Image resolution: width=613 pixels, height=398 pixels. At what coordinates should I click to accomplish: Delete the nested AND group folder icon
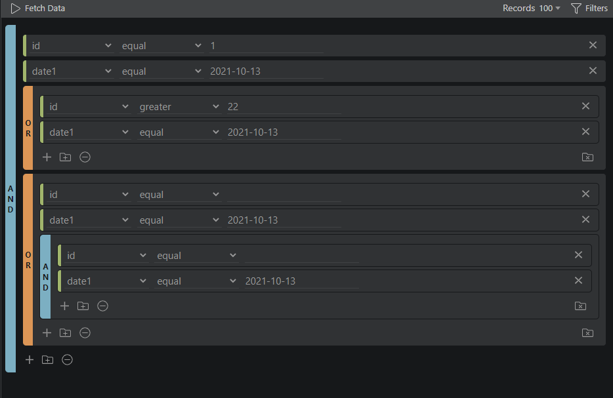pos(580,306)
